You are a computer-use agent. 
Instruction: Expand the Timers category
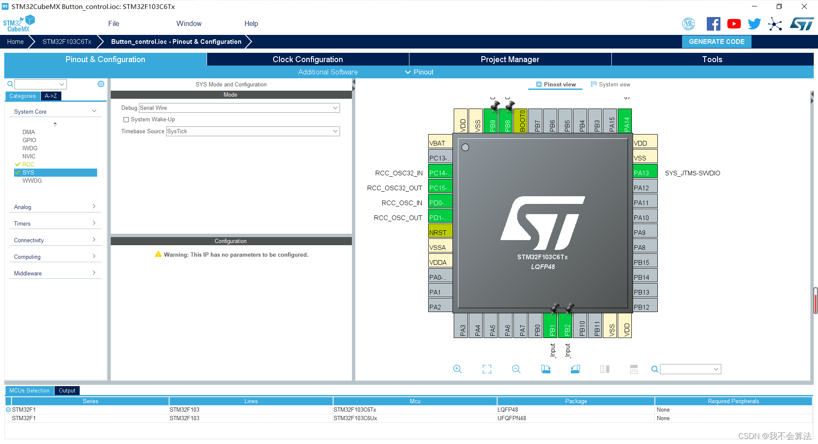click(55, 223)
